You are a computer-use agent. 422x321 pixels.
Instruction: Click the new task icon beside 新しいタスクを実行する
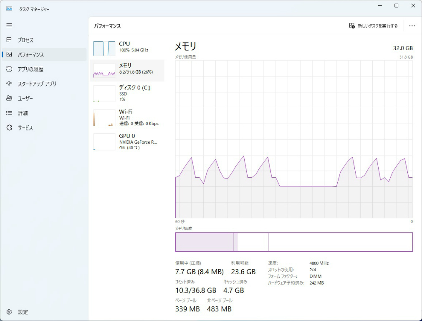(352, 25)
